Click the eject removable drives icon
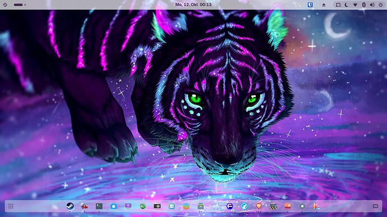 pos(324,5)
